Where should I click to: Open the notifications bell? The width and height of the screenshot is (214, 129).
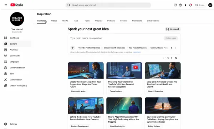[190, 5]
